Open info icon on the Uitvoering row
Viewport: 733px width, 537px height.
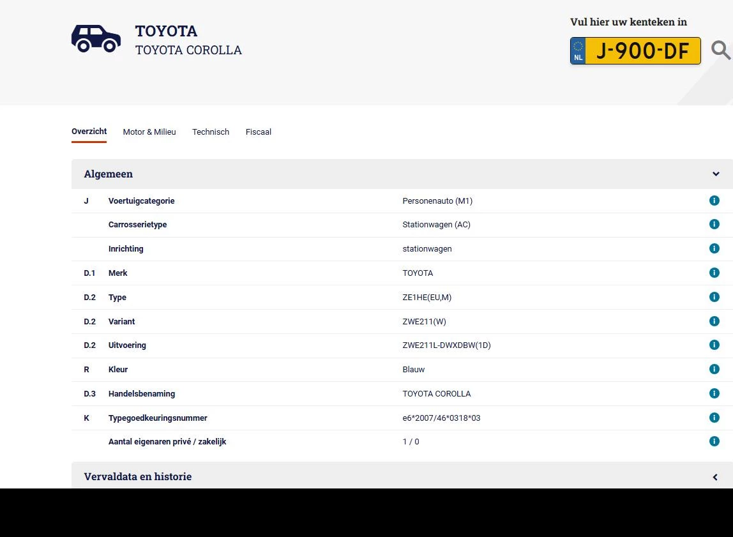coord(714,345)
